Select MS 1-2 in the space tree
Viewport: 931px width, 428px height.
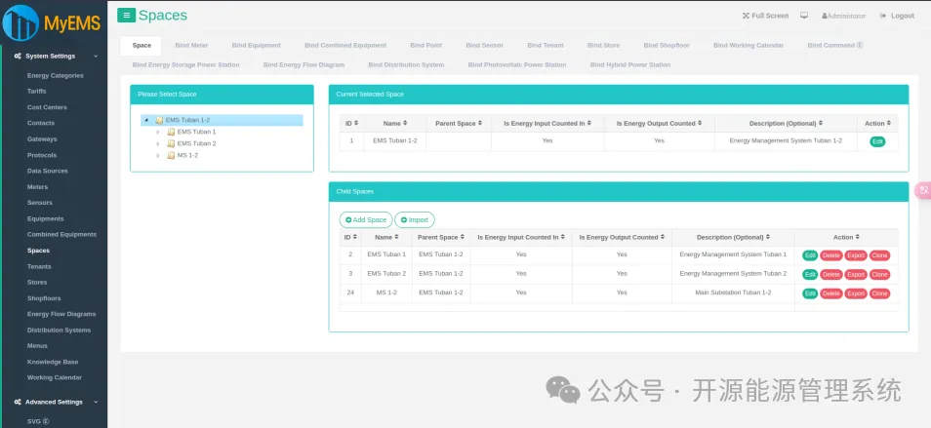187,156
